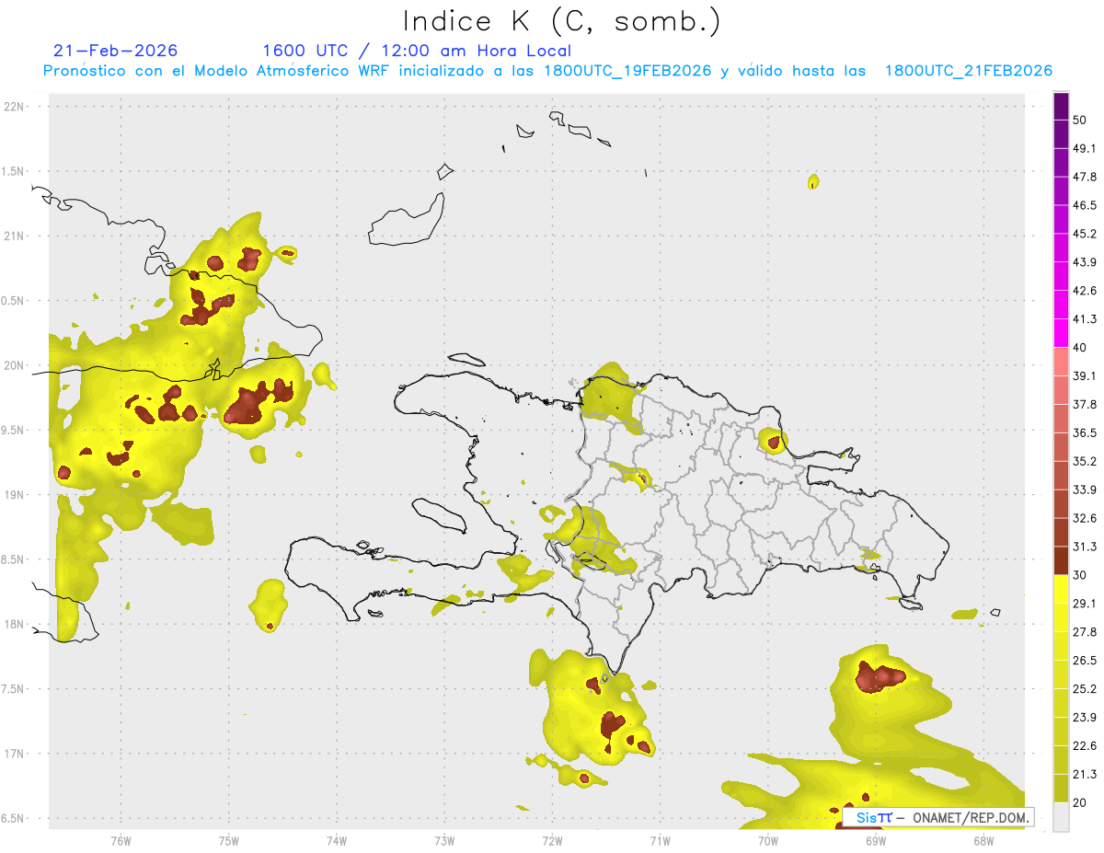The image size is (1104, 853).
Task: Click colorbar value "21.3"
Action: tap(1085, 775)
